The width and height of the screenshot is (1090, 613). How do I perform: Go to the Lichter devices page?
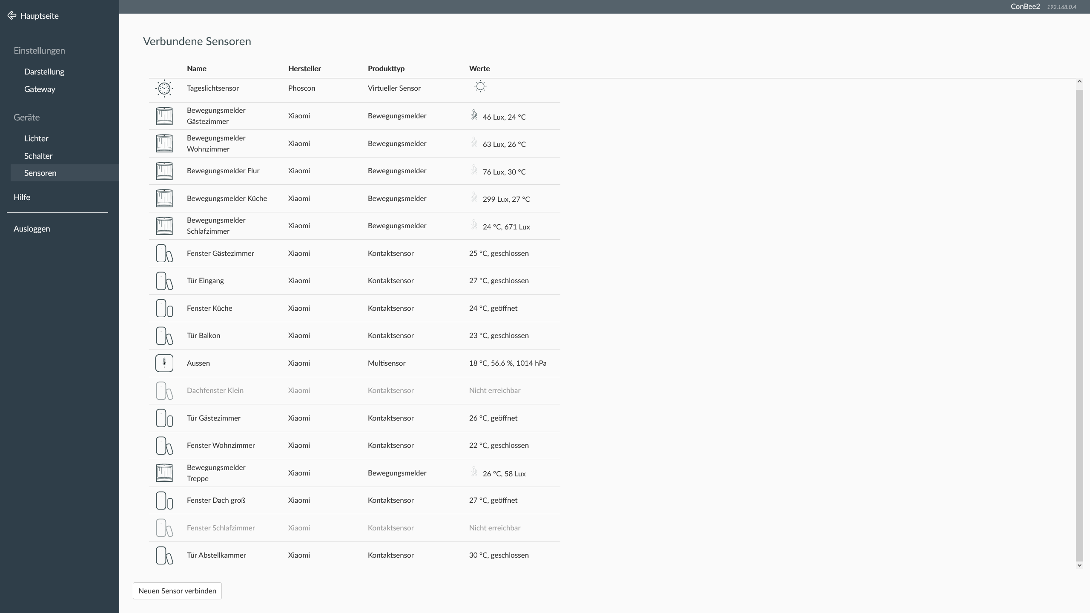click(36, 138)
